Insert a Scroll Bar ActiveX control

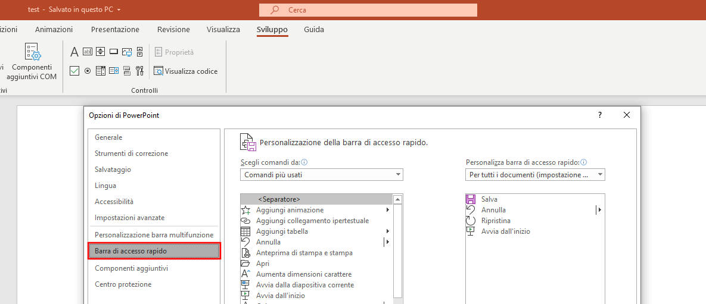tap(139, 52)
